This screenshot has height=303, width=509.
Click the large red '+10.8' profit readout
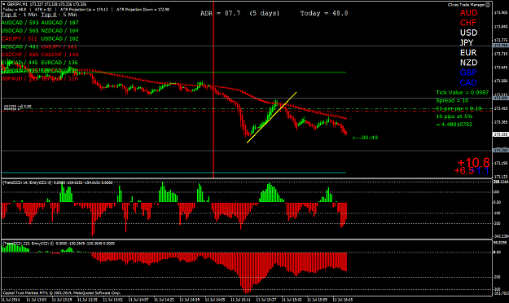pyautogui.click(x=473, y=162)
